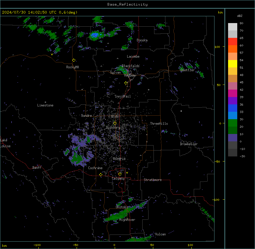Pick the bright yellow legend band
The width and height of the screenshot is (255, 249).
233,64
